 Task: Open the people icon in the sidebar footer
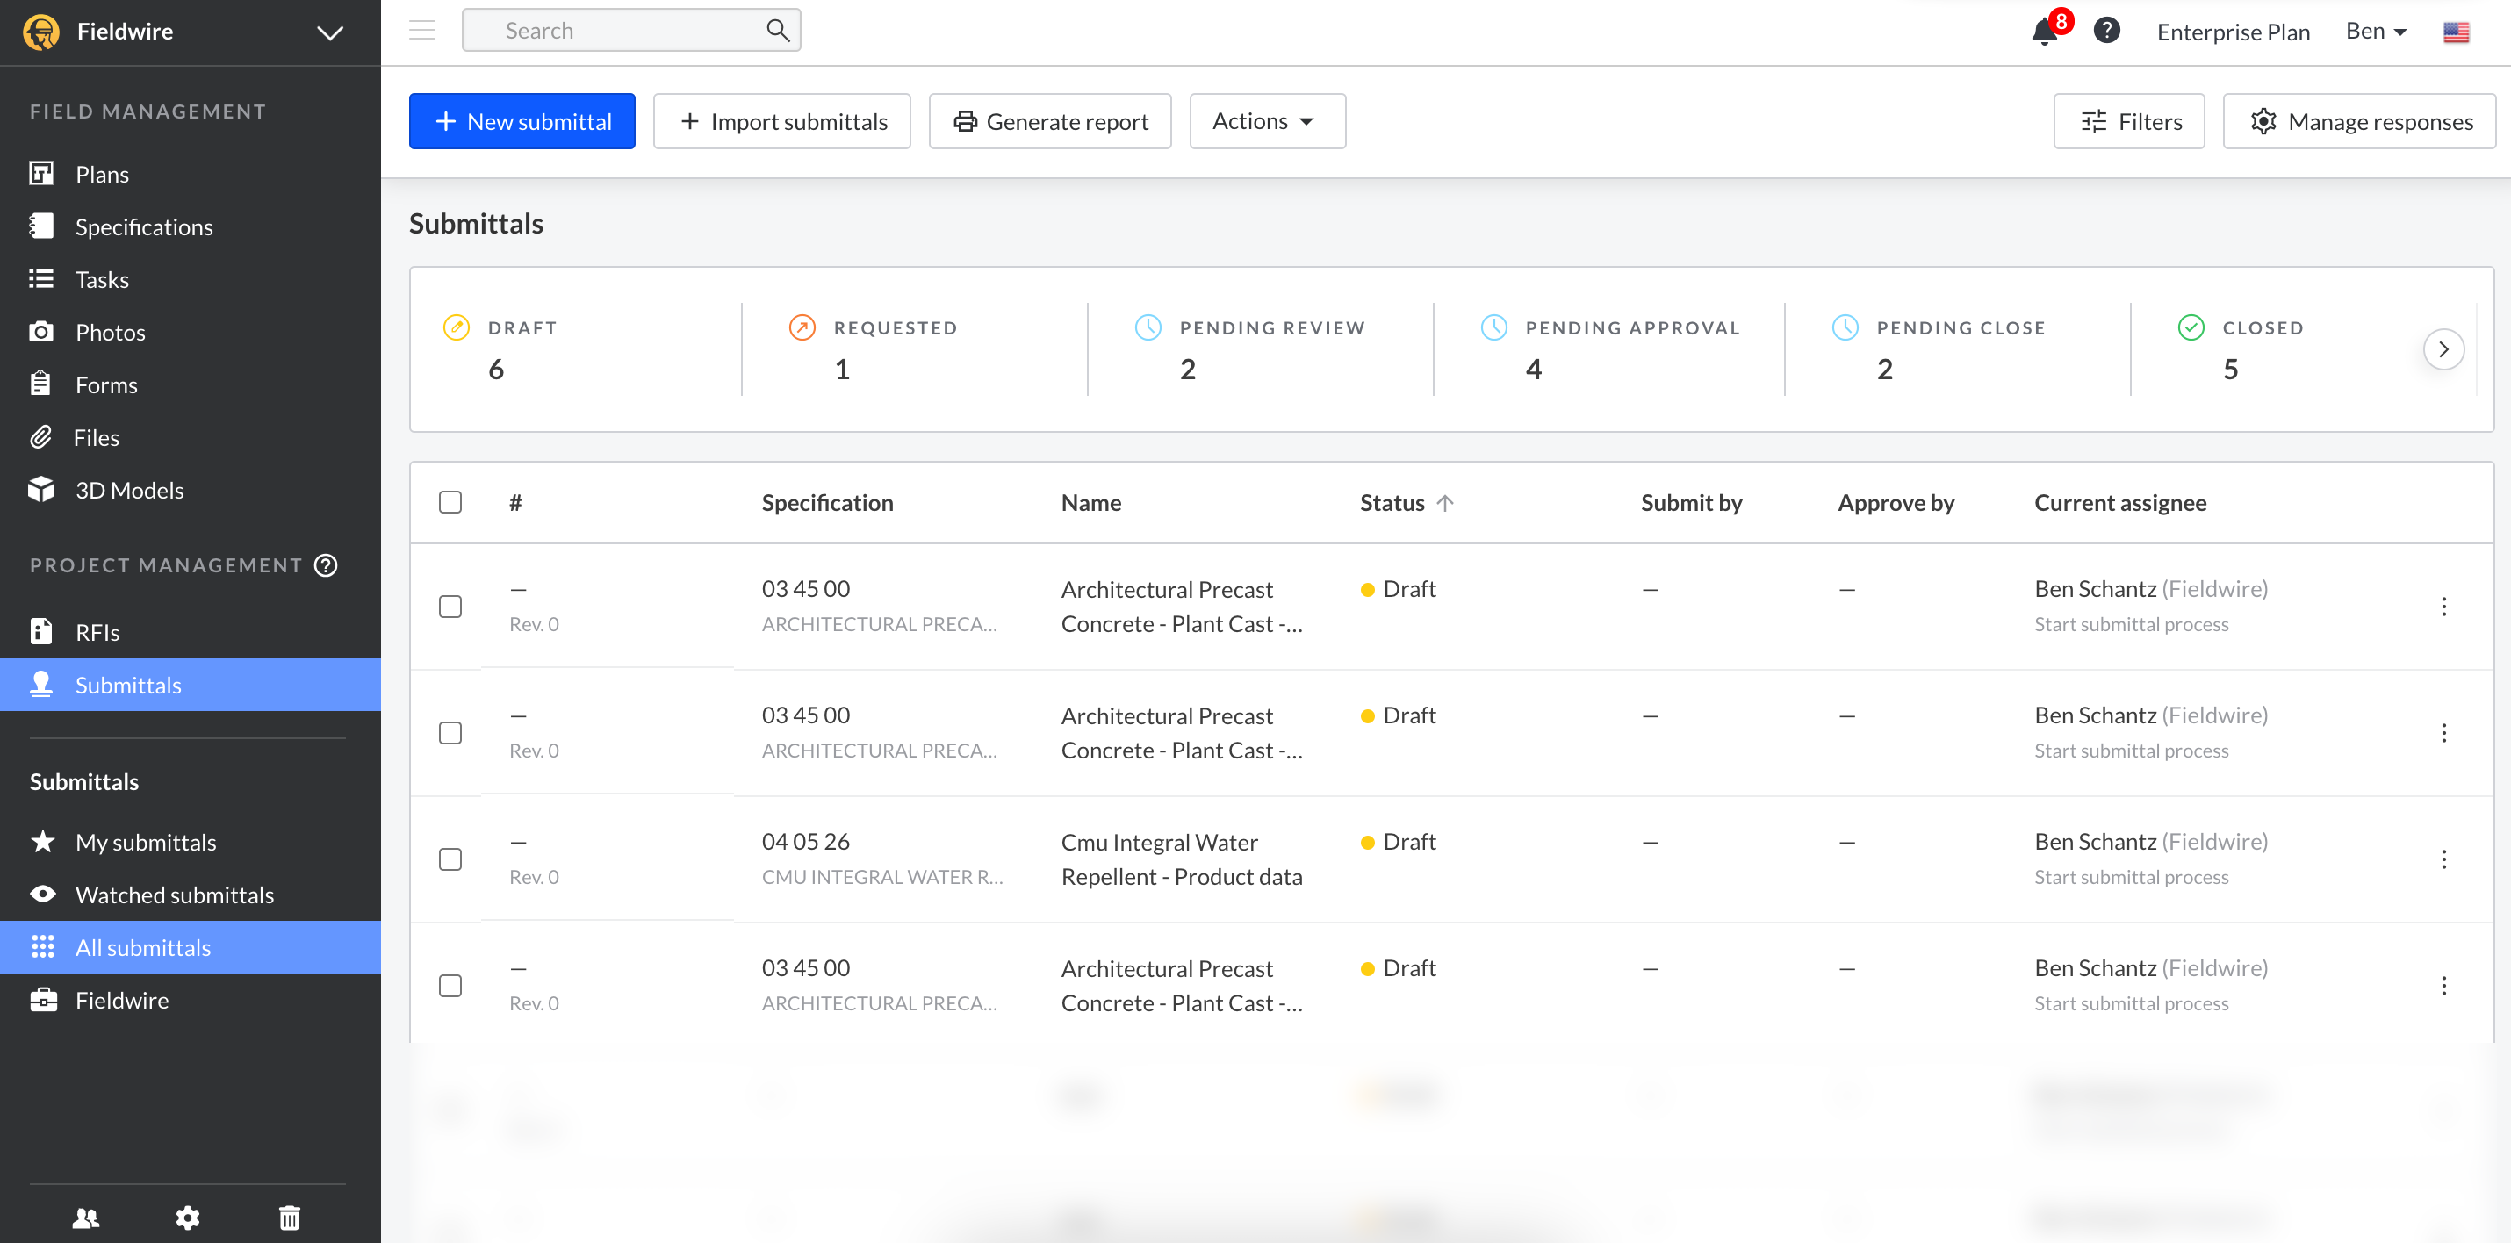(86, 1217)
